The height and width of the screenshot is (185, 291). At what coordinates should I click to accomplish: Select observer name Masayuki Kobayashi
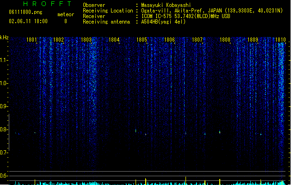click(166, 5)
